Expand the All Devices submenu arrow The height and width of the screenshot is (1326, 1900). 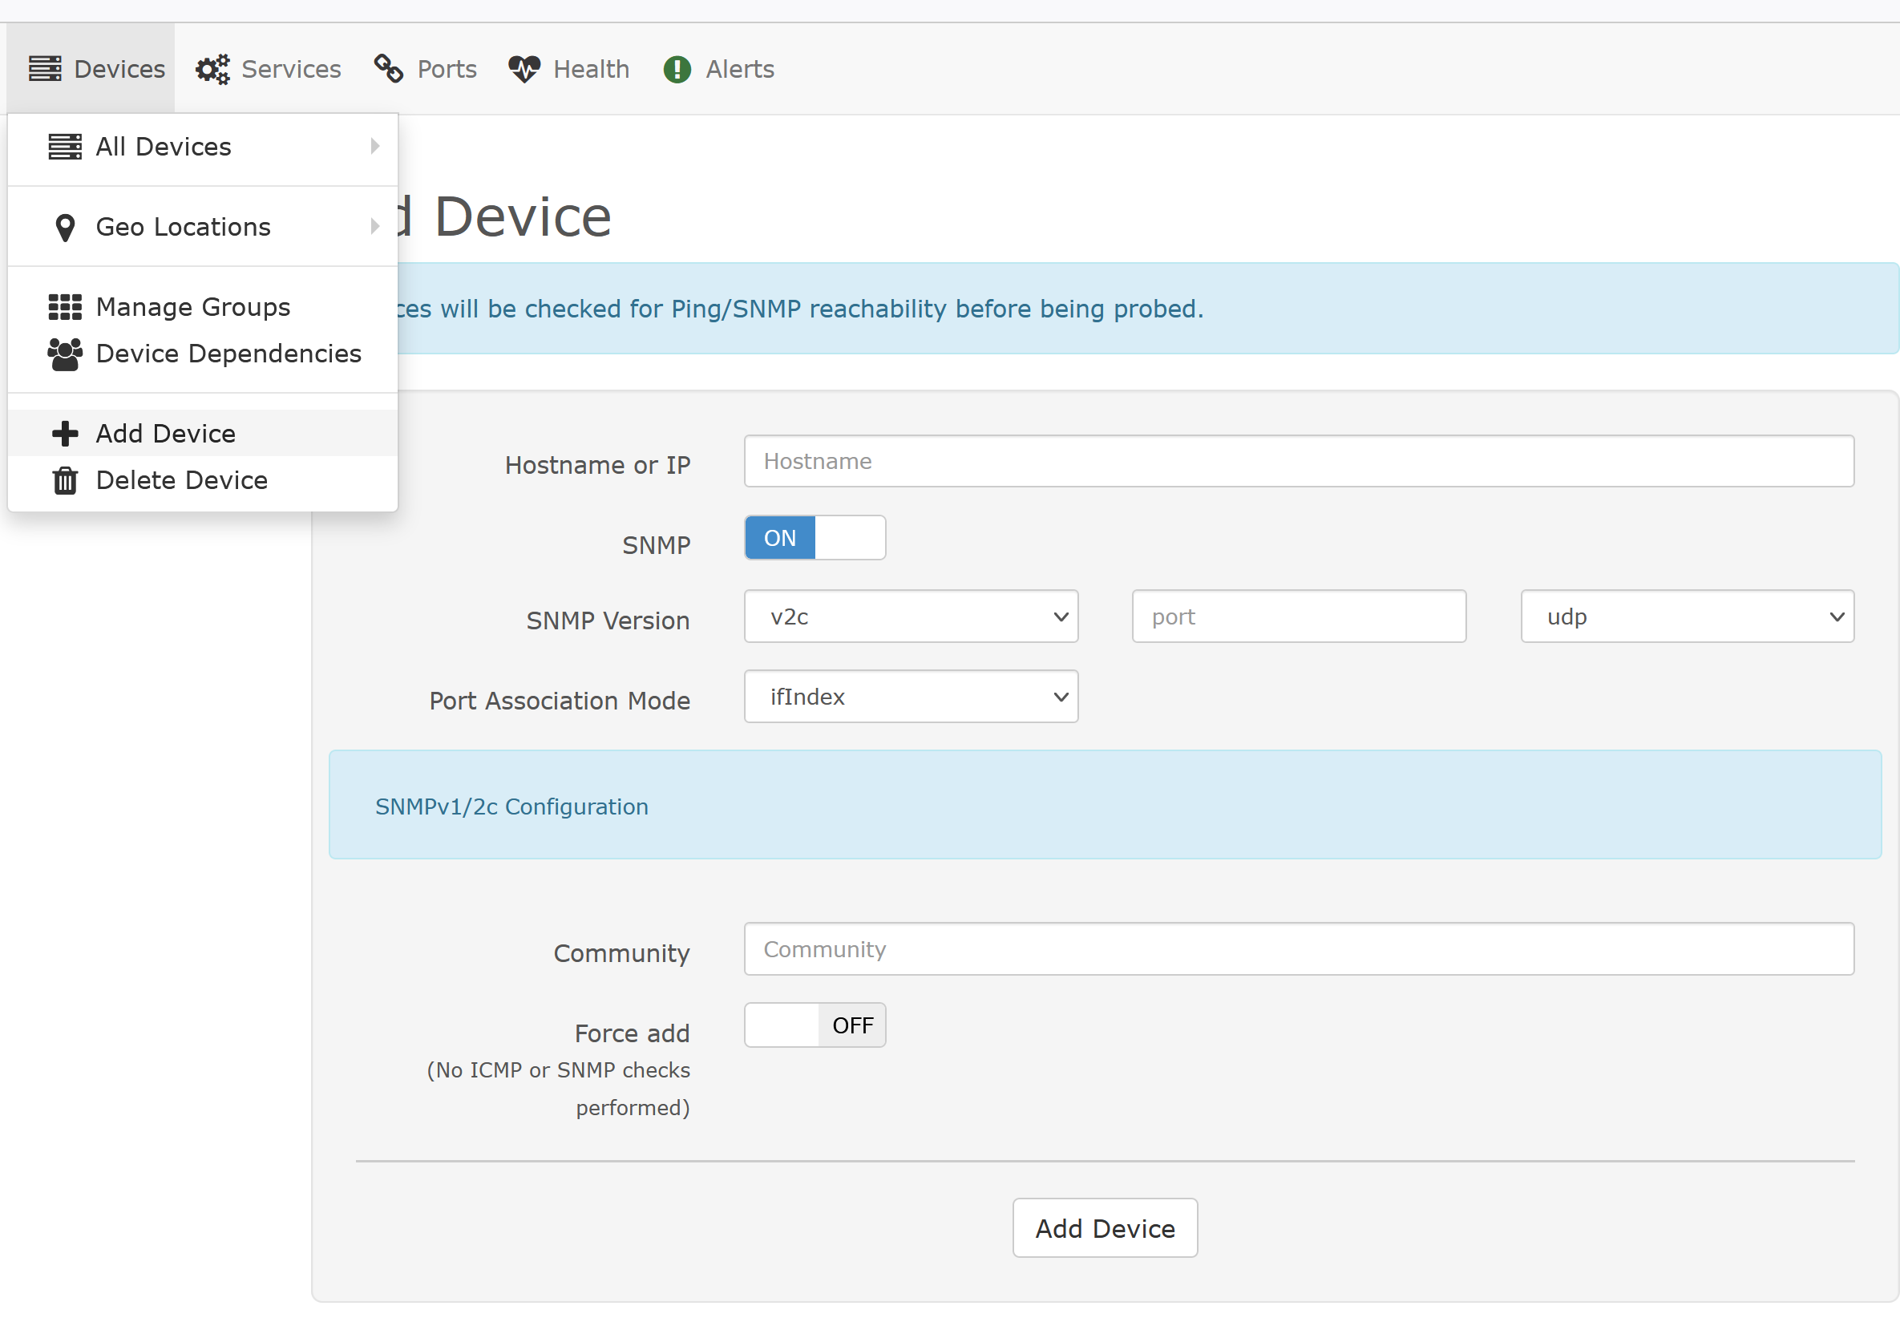pyautogui.click(x=375, y=147)
